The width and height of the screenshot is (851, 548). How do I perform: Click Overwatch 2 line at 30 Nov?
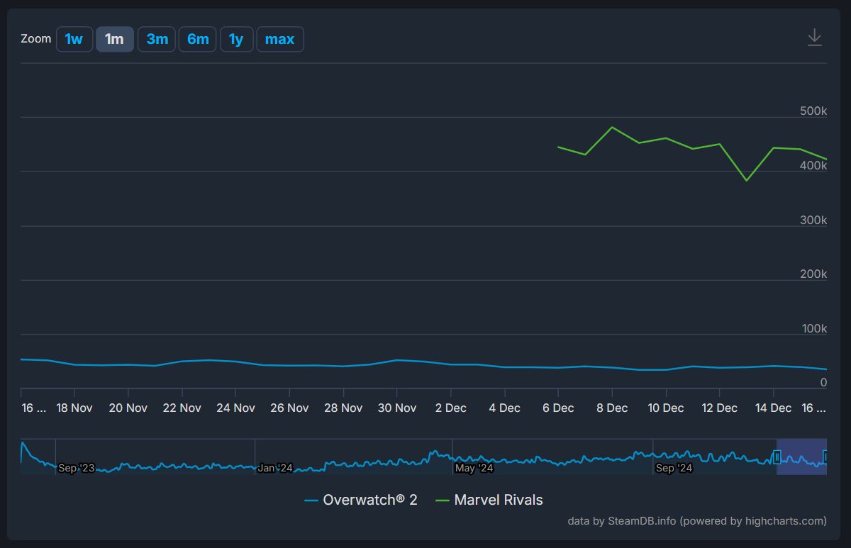(397, 360)
